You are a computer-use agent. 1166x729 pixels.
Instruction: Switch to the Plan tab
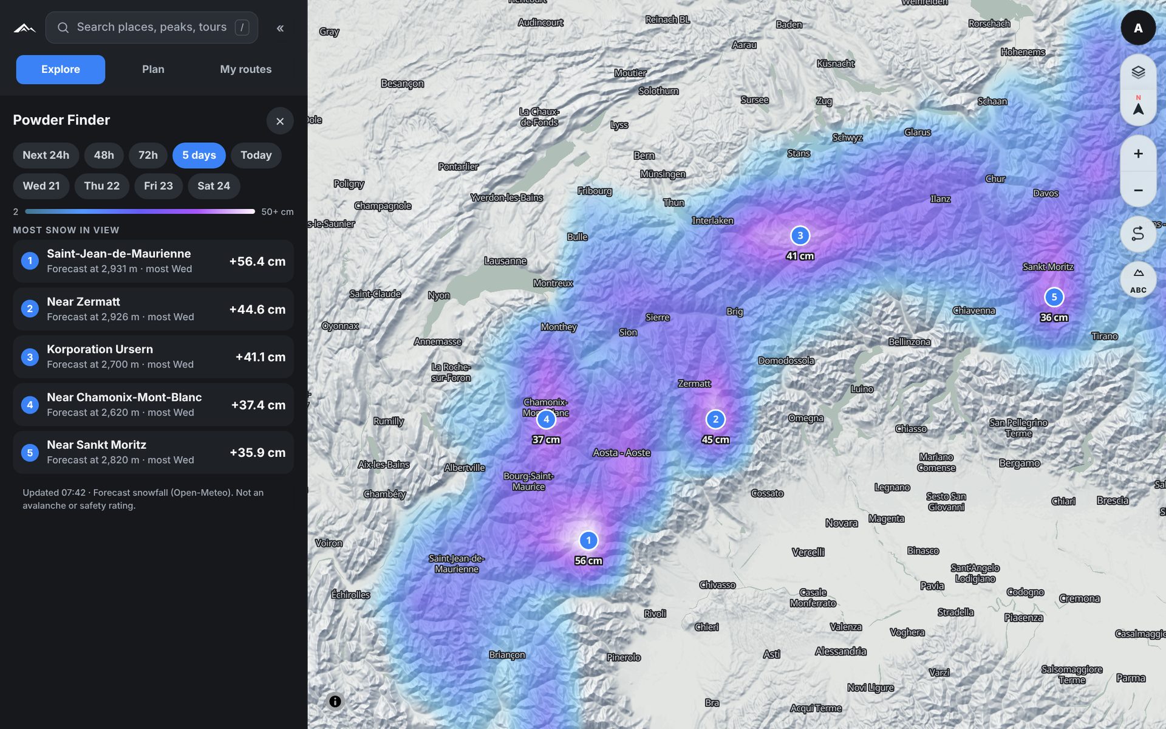coord(153,69)
